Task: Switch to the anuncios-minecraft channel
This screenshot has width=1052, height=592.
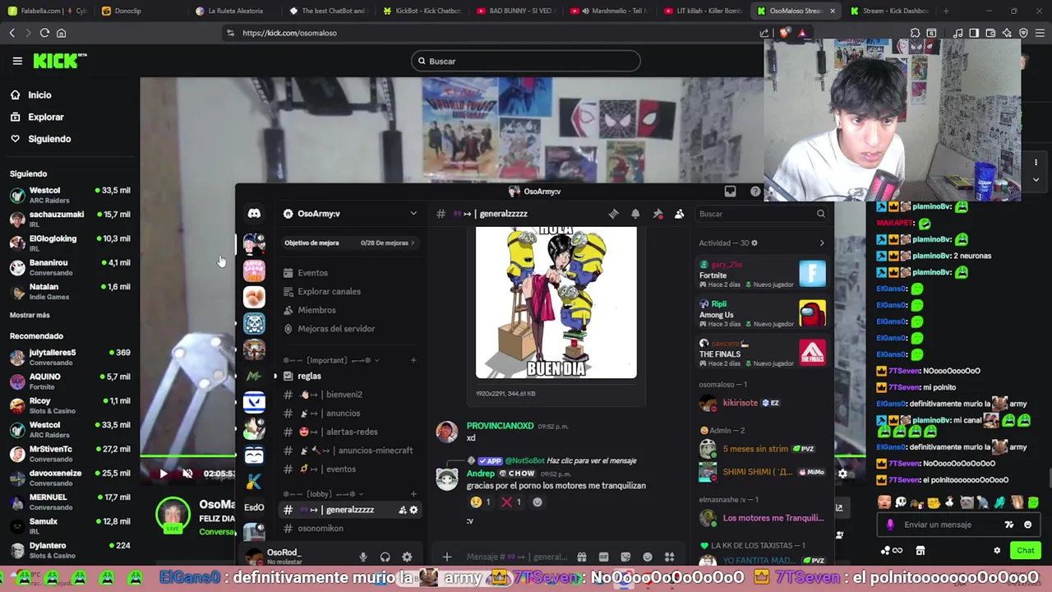Action: (349, 451)
